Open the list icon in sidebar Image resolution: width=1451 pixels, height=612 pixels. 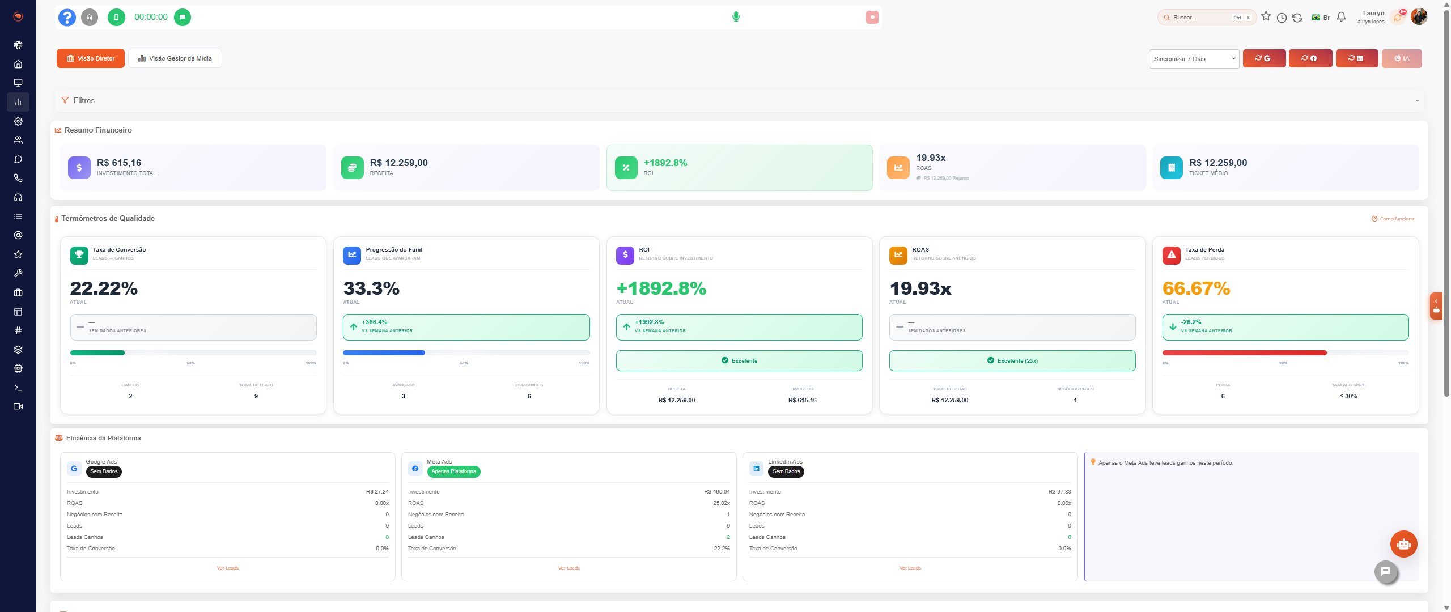click(18, 216)
